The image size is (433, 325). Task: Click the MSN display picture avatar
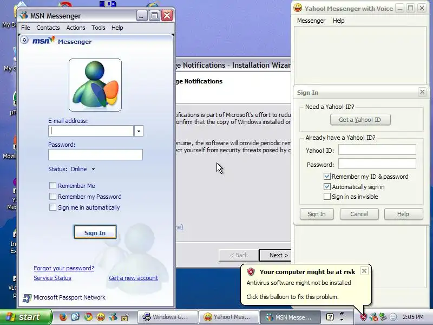point(95,85)
